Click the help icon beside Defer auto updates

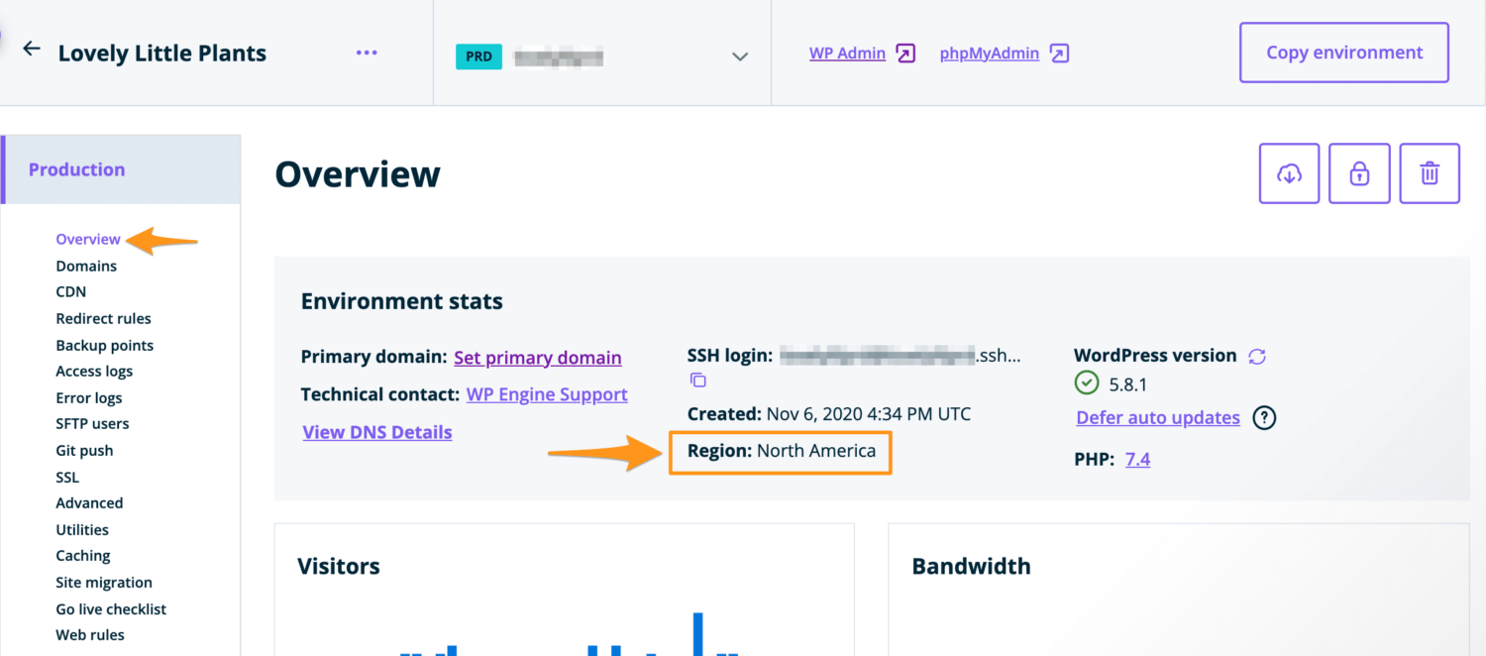point(1264,418)
